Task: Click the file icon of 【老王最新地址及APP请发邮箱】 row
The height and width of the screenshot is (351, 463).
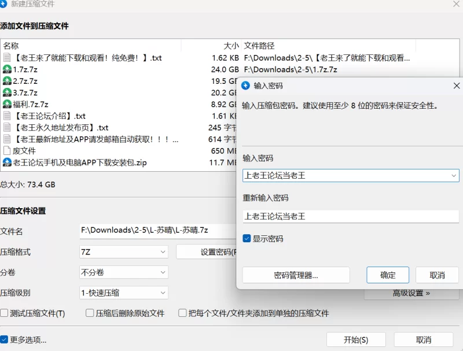Action: [x=7, y=139]
